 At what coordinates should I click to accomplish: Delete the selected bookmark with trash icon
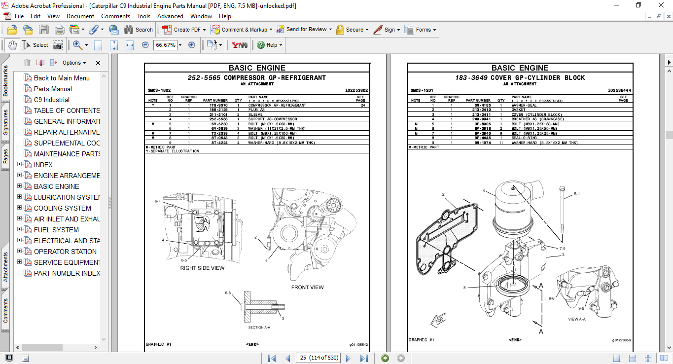pyautogui.click(x=27, y=63)
